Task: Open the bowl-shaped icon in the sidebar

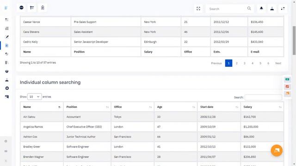Action: tap(7, 71)
